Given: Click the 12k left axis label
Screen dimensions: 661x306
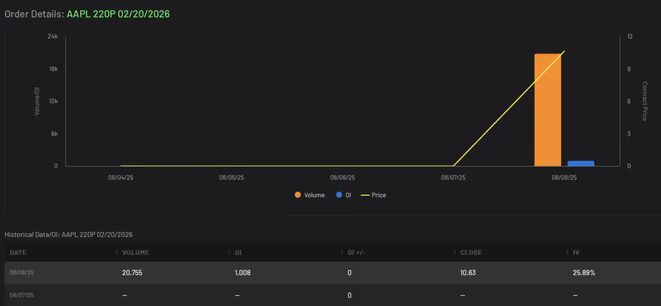Looking at the screenshot, I should [53, 101].
